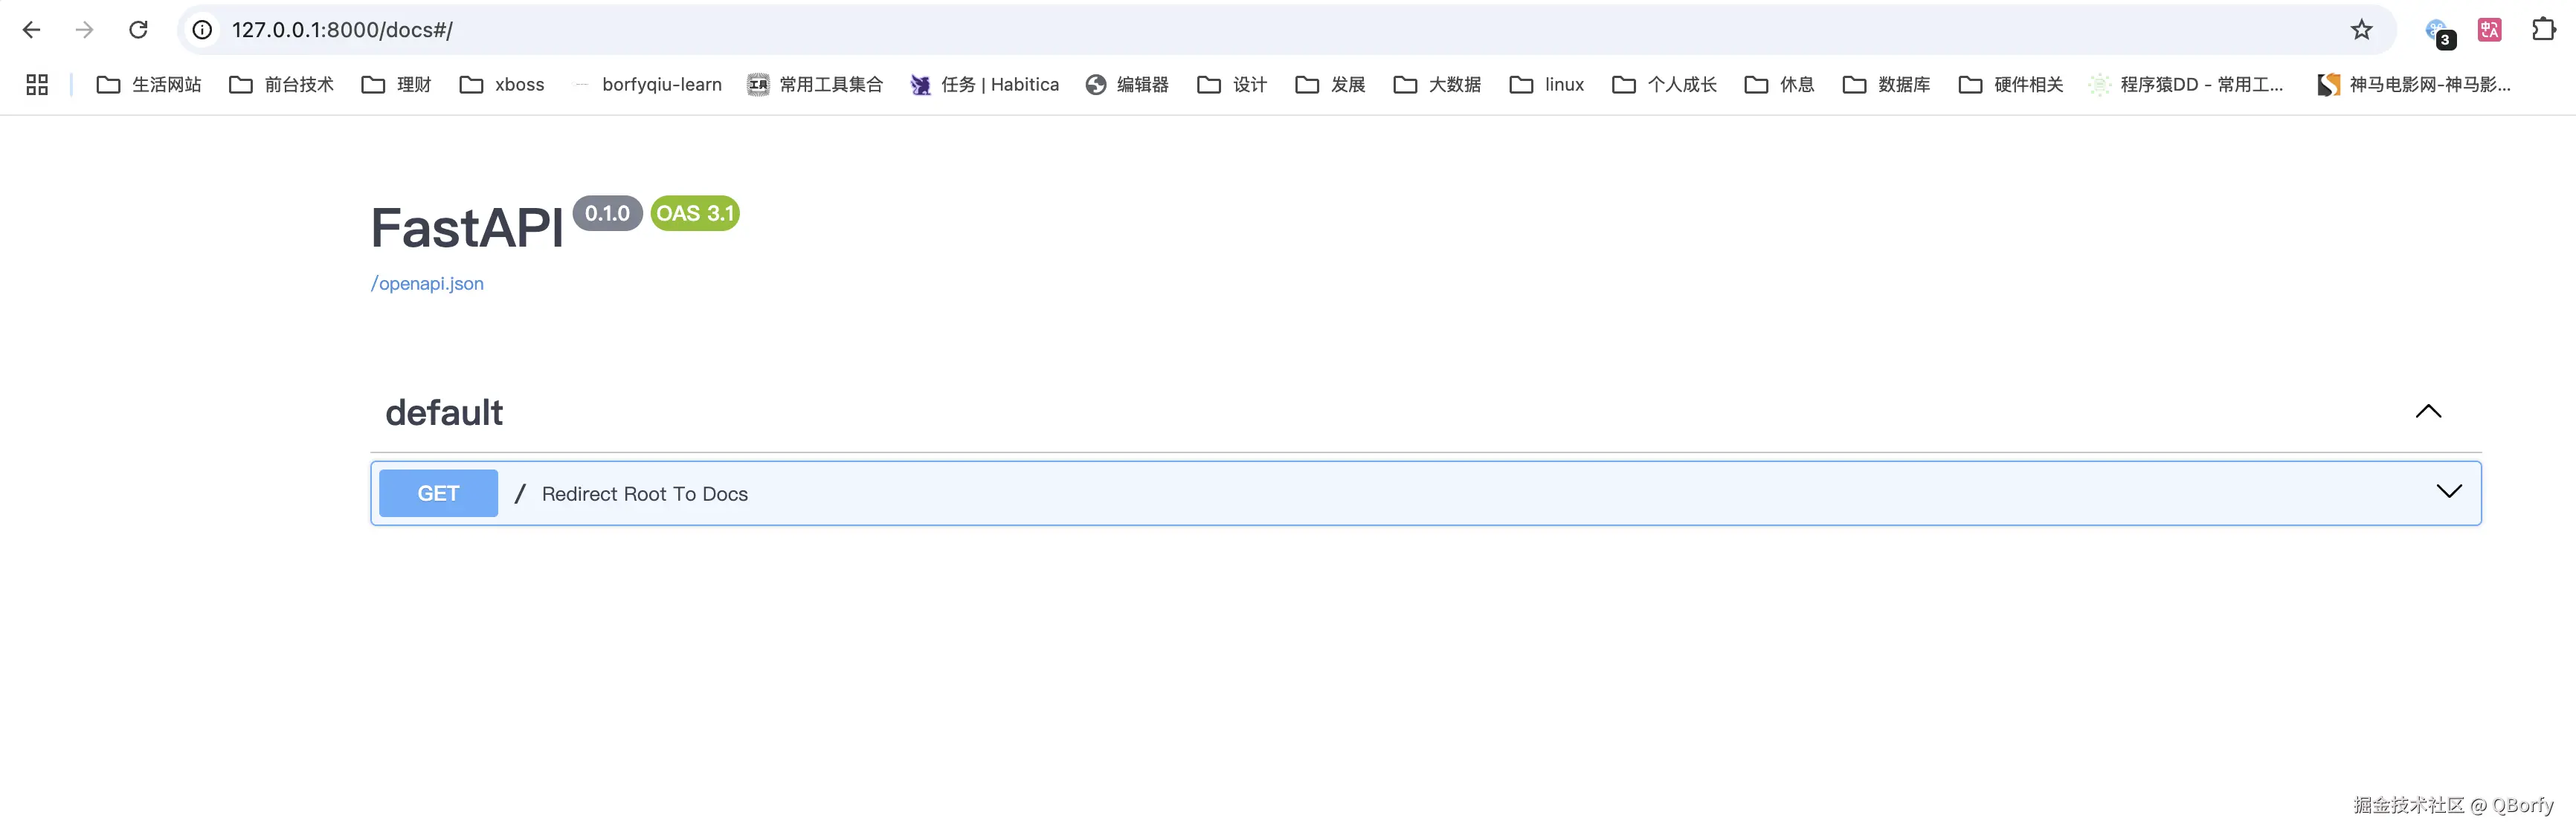This screenshot has height=838, width=2576.
Task: Open the Habitica tasks bookmark
Action: coord(984,85)
